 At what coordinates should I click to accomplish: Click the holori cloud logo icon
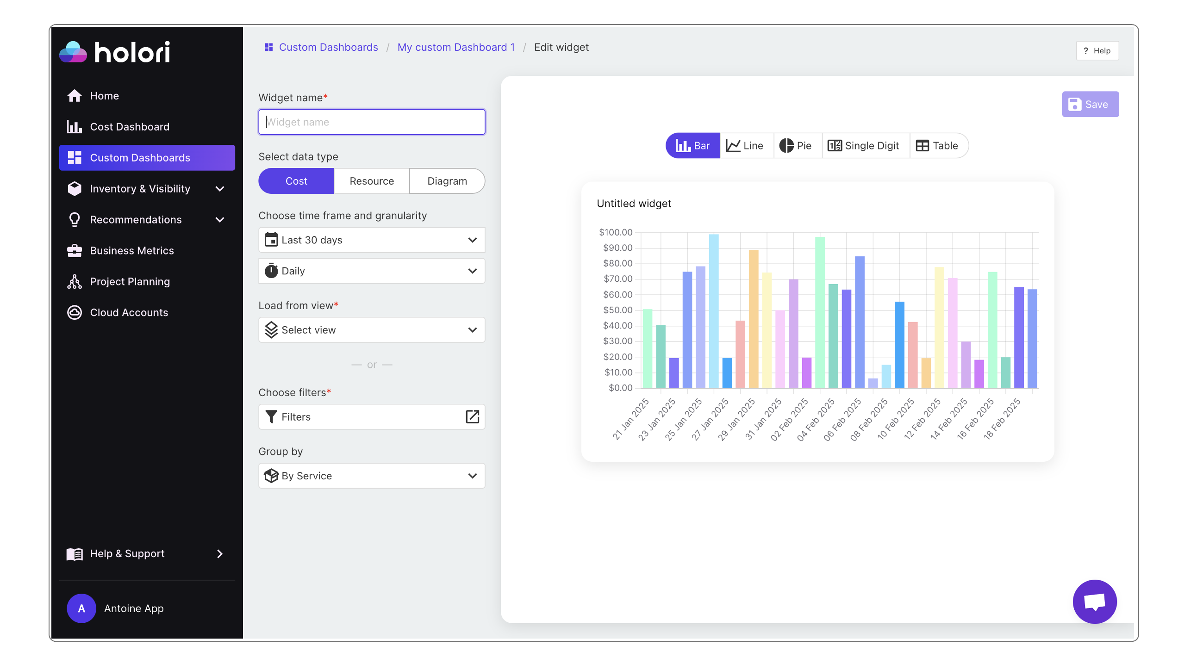coord(73,51)
